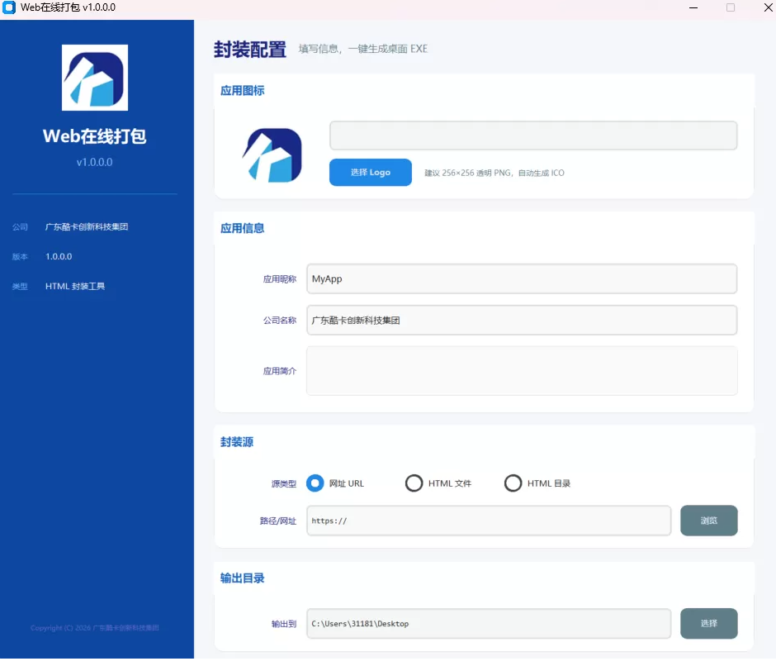Click the sidebar Web在线打包 logo image

[95, 78]
